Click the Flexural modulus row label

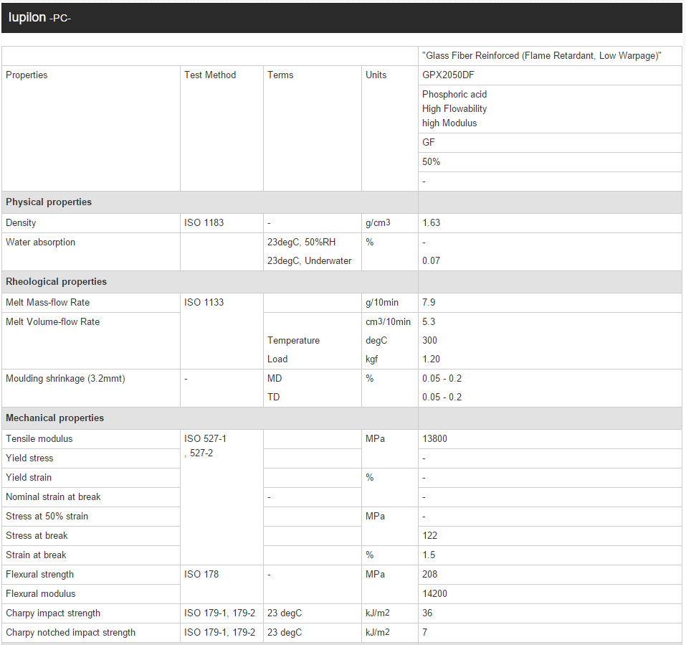[41, 593]
